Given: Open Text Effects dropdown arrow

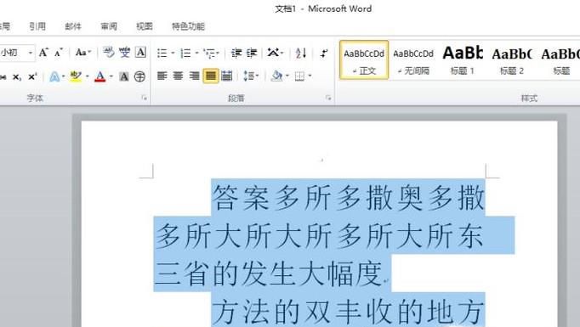Looking at the screenshot, I should (63, 76).
